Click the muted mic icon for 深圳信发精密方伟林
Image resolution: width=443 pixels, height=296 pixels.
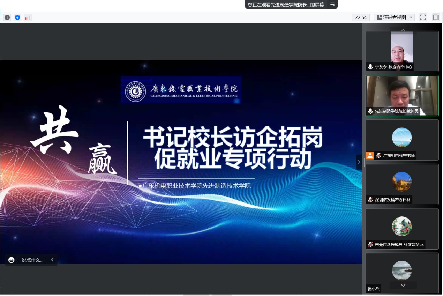(370, 200)
